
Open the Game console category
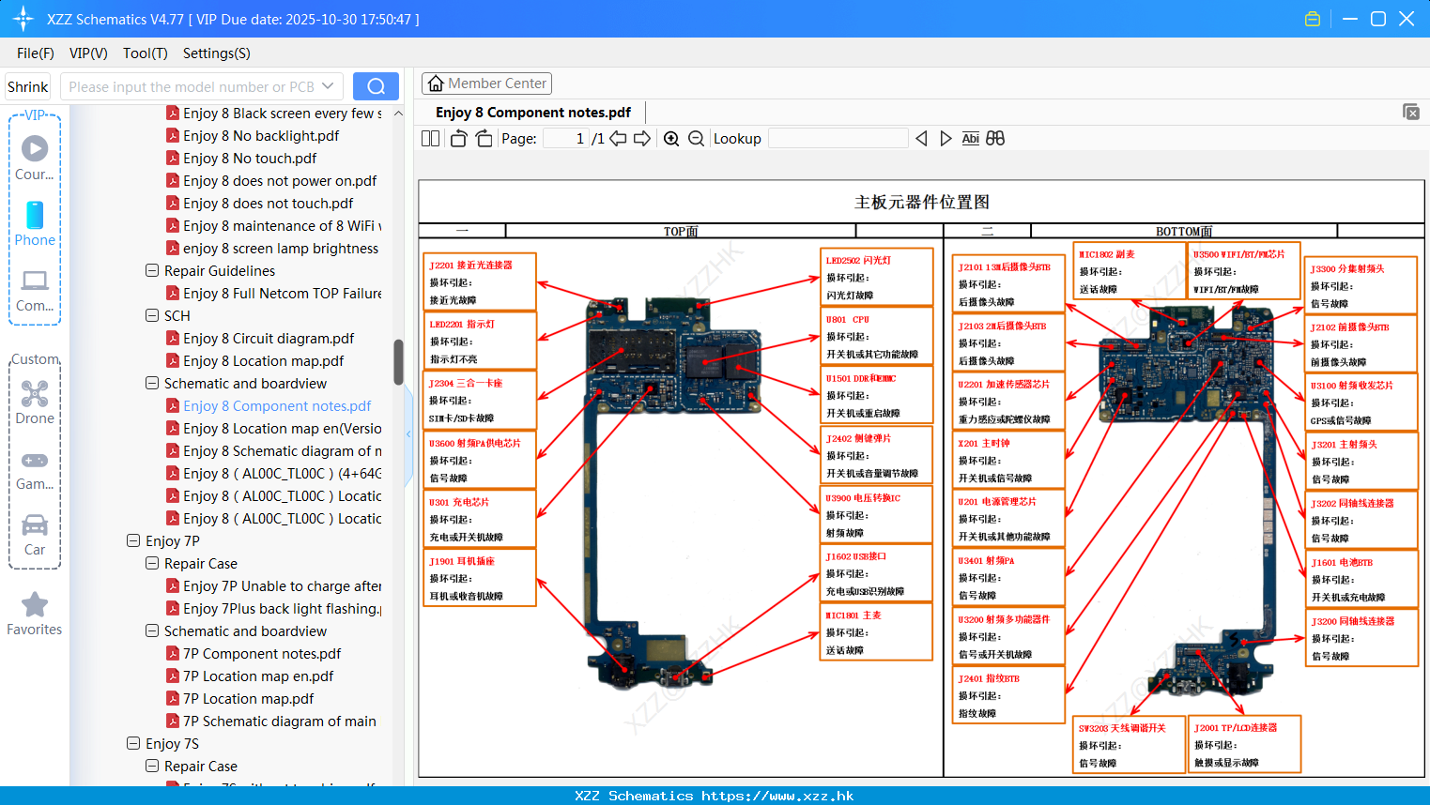pyautogui.click(x=35, y=469)
